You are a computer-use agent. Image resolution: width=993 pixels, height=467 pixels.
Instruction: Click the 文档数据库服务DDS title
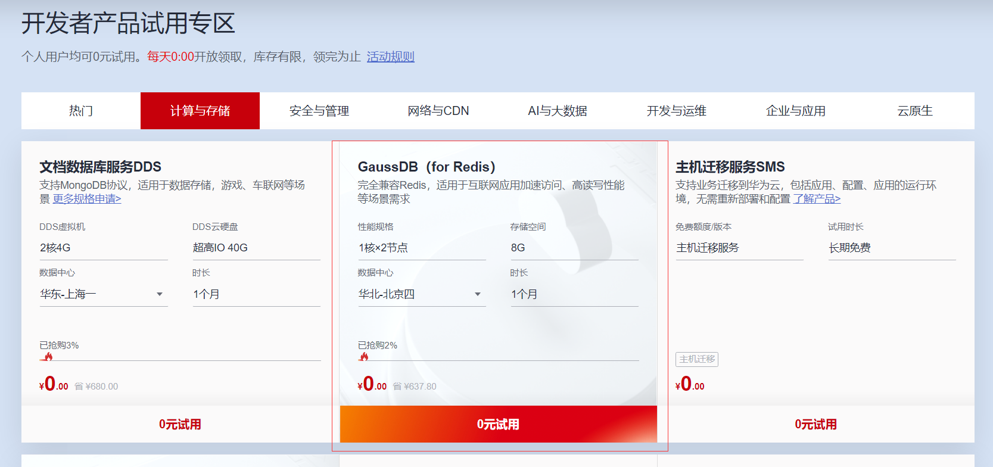101,167
